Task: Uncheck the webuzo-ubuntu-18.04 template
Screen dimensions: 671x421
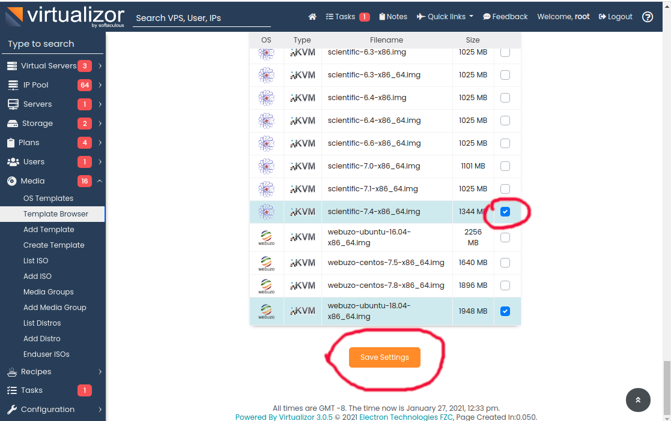Action: point(505,311)
